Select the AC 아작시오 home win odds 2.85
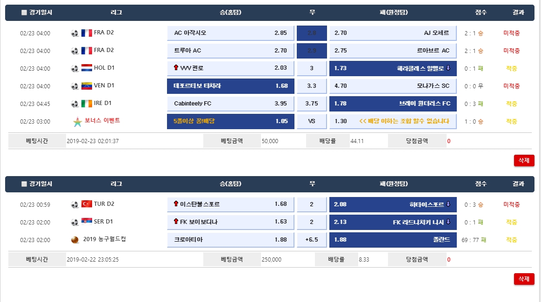Image resolution: width=541 pixels, height=302 pixels. tap(230, 33)
